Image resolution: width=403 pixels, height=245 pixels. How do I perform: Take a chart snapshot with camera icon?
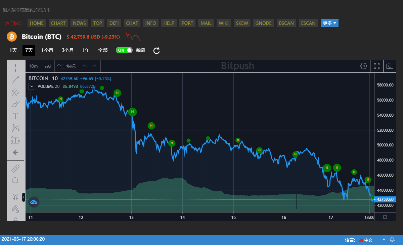tap(390, 66)
